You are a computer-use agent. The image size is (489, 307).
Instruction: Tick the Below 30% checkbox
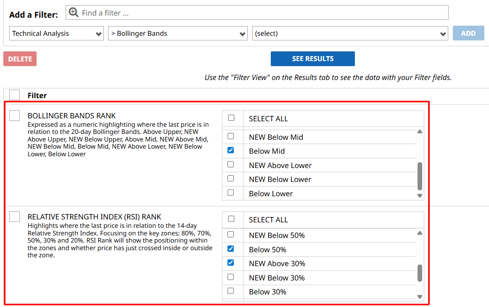(x=230, y=291)
